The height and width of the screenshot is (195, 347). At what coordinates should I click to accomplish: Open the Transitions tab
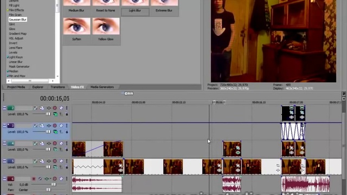click(57, 87)
